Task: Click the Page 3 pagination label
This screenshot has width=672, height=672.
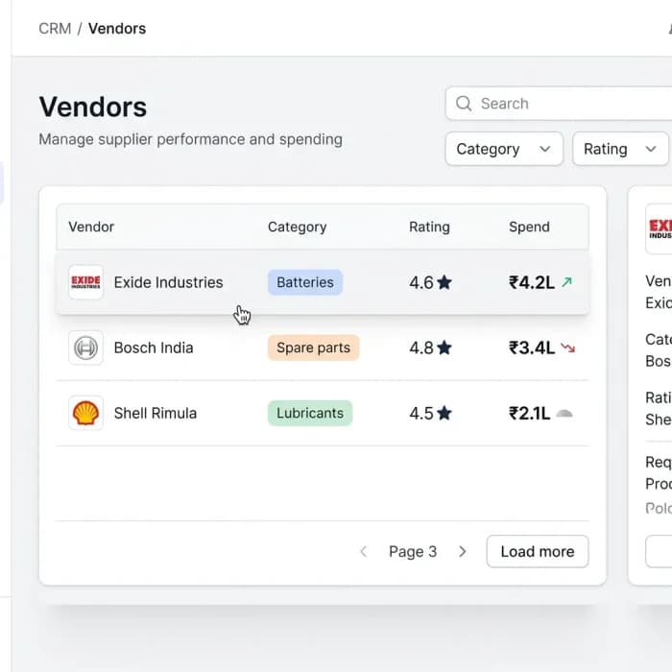Action: (413, 552)
